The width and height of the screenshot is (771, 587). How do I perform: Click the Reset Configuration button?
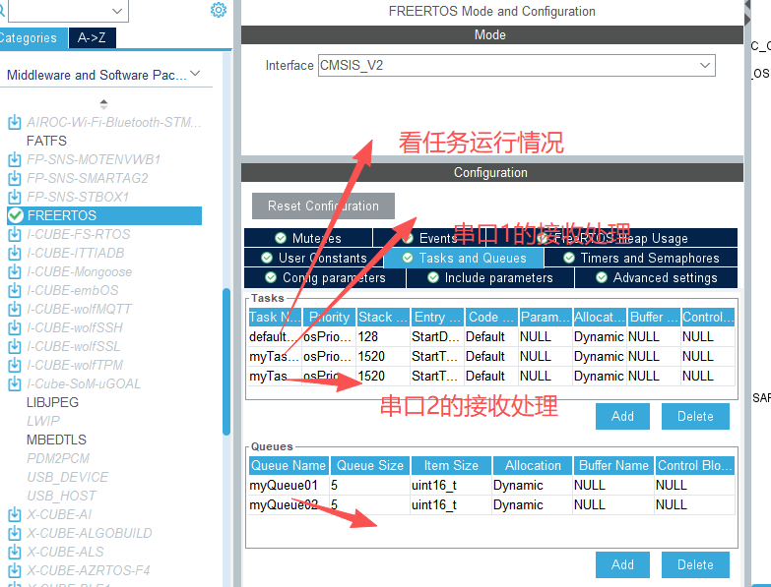(x=323, y=205)
